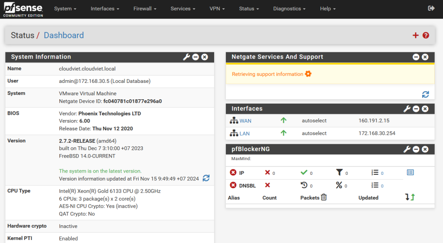
Task: Minimize the Netgate Services And Support widget
Action: coord(416,57)
